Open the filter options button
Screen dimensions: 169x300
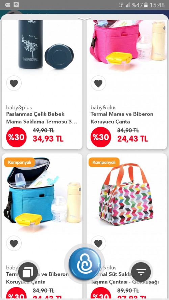click(x=141, y=272)
